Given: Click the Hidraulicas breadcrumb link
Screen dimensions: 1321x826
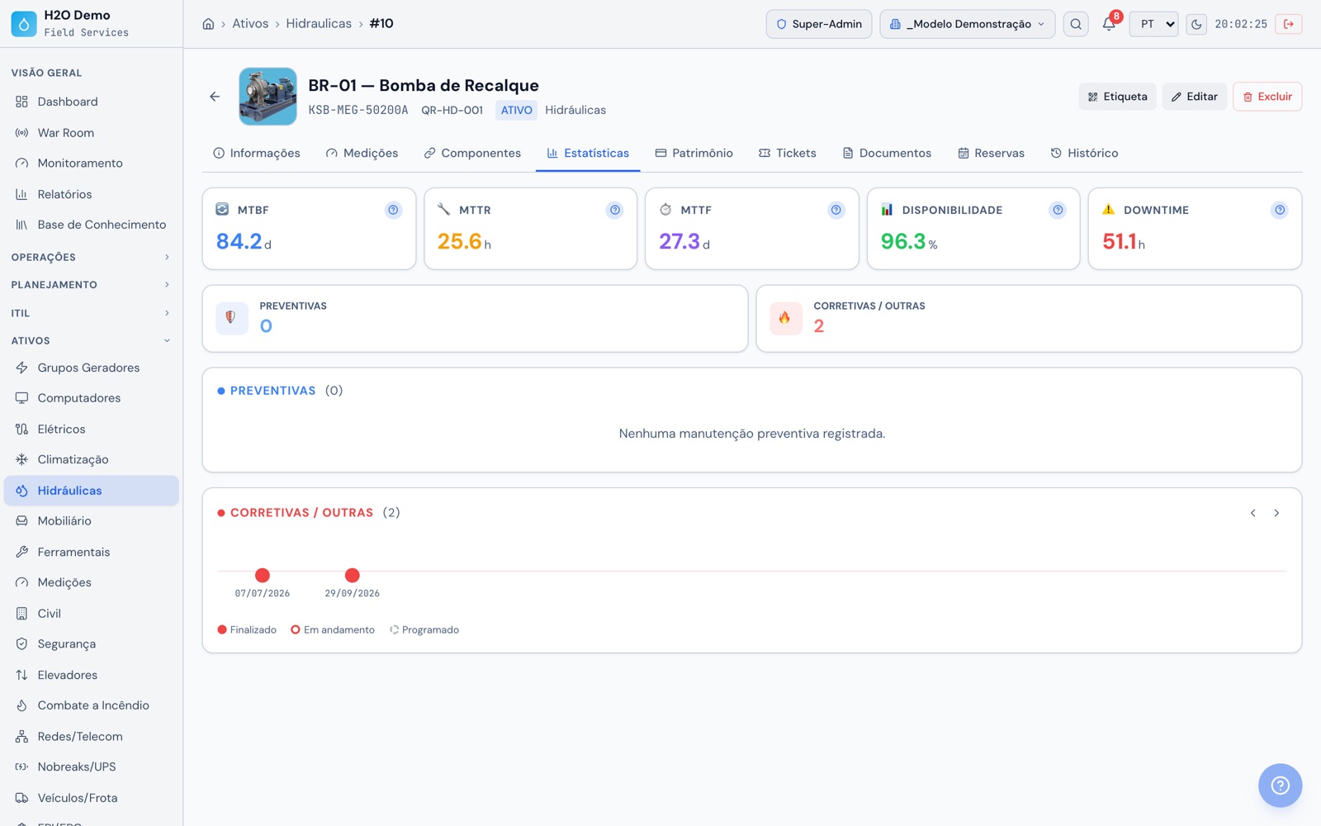Looking at the screenshot, I should tap(319, 24).
